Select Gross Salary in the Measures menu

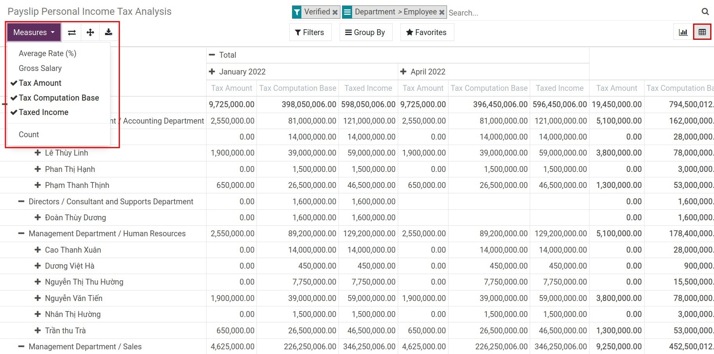(40, 68)
